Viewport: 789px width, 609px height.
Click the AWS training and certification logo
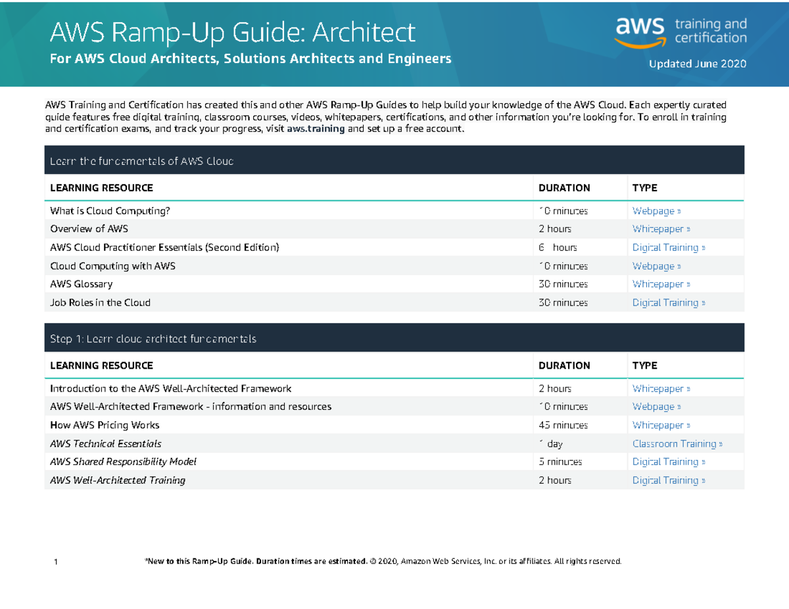[x=681, y=31]
